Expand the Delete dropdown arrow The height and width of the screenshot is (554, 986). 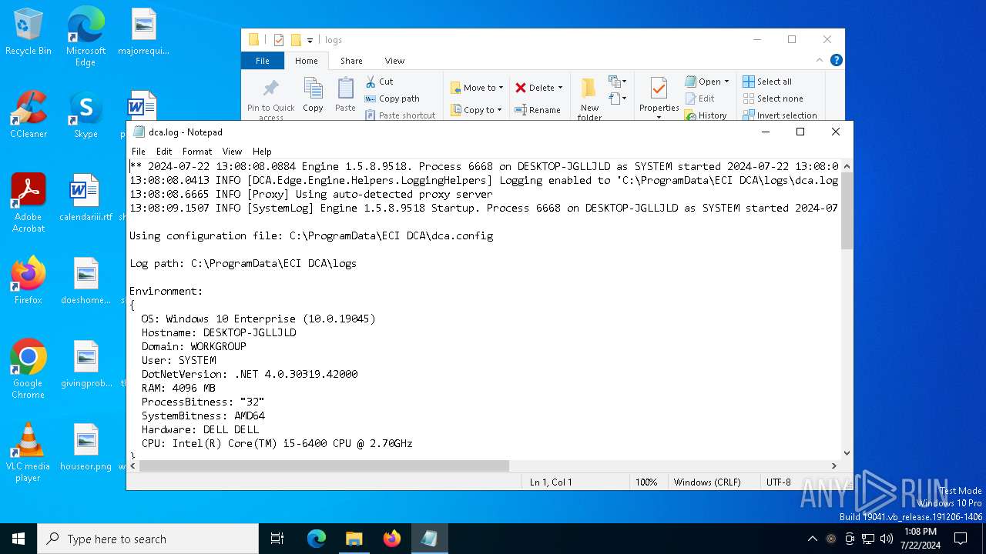560,88
